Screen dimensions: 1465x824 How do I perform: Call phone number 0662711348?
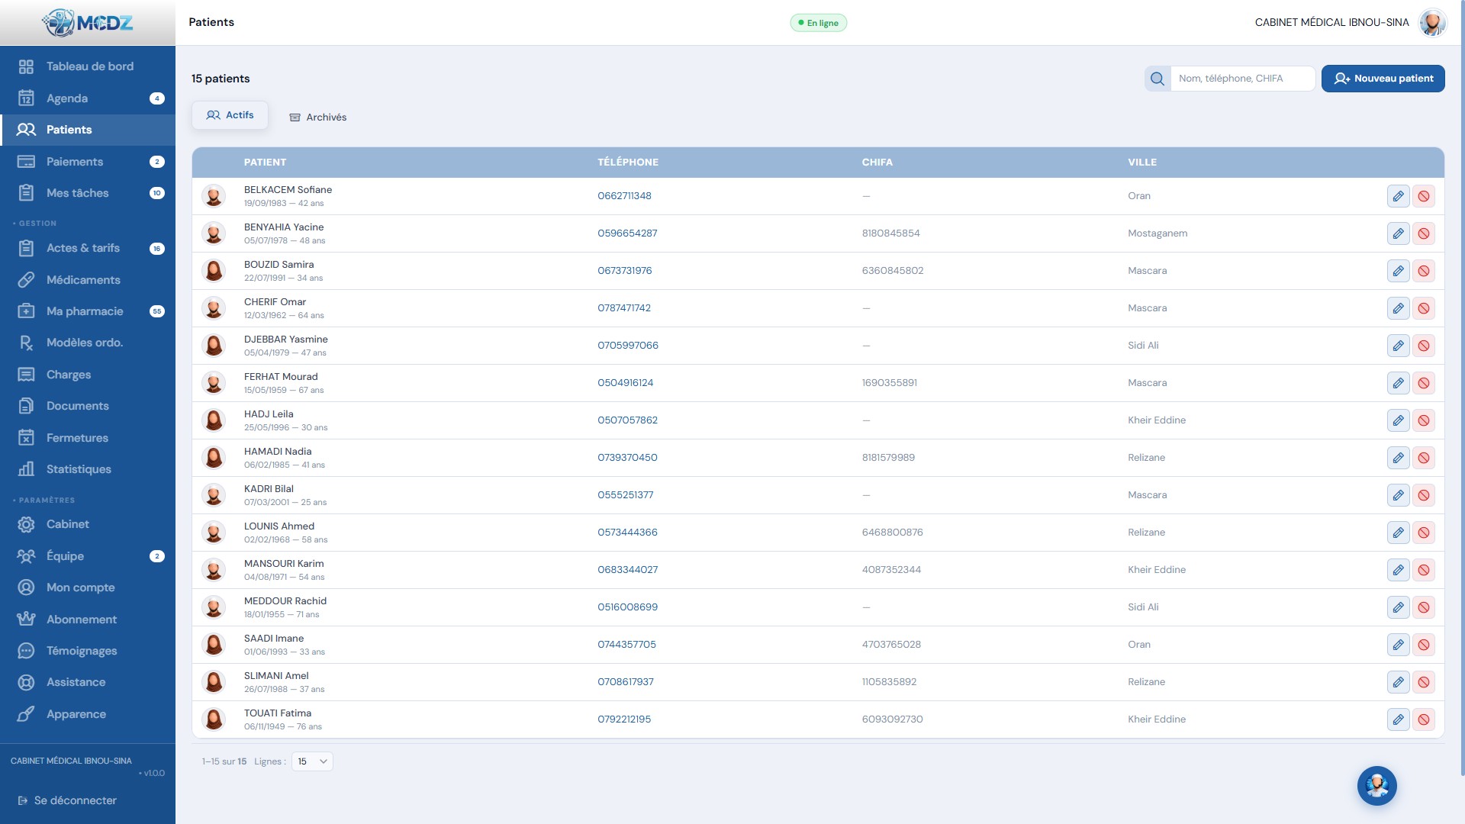click(624, 196)
